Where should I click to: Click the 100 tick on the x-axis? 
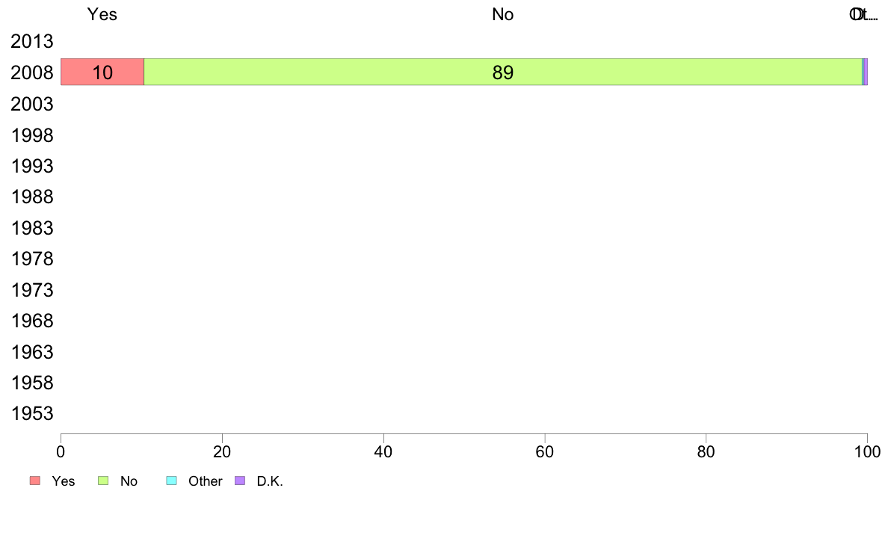pyautogui.click(x=867, y=451)
